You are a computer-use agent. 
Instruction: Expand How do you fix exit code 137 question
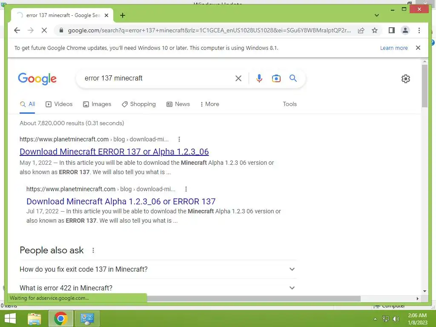pos(158,269)
